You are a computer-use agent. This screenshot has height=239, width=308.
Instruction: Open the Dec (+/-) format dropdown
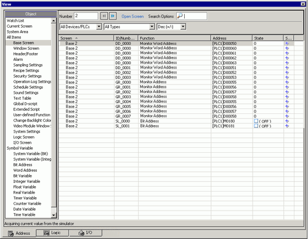click(x=183, y=26)
